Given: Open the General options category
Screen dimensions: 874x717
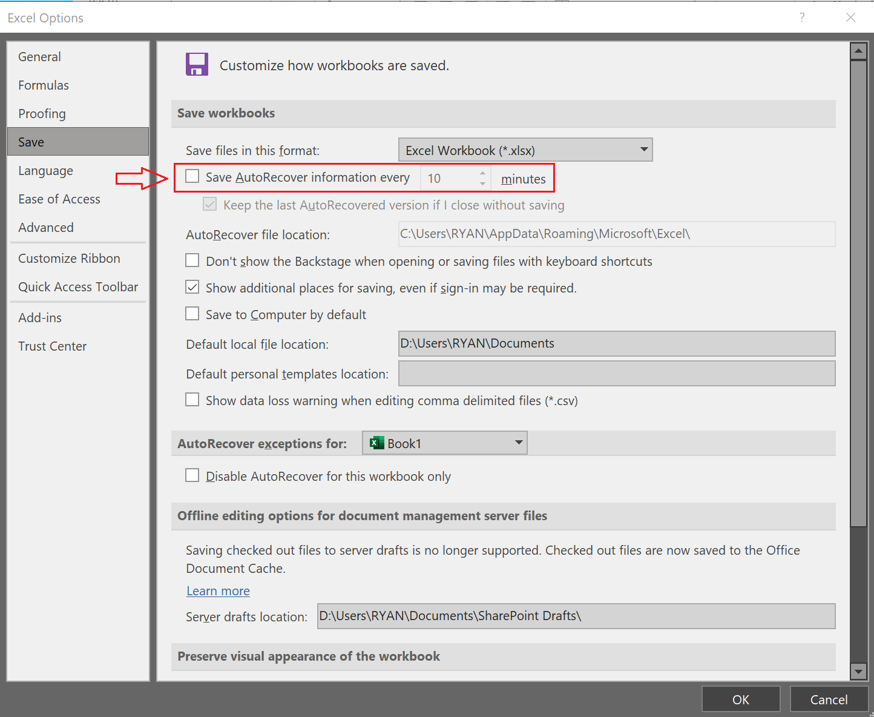Looking at the screenshot, I should (78, 56).
